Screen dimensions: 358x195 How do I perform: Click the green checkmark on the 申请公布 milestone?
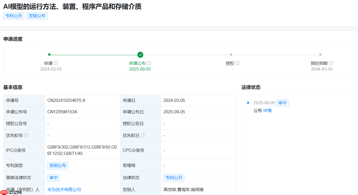[140, 54]
